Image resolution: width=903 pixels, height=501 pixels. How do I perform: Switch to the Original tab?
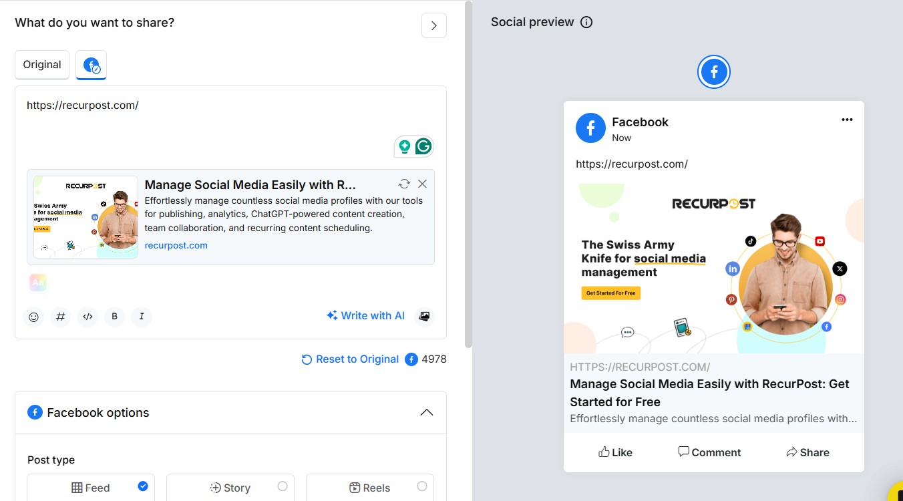point(41,64)
